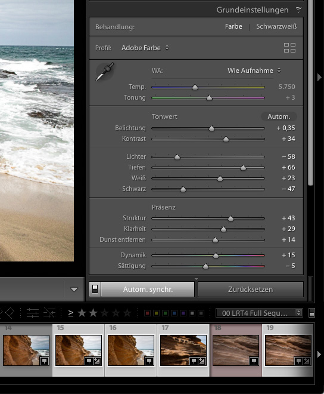The width and height of the screenshot is (324, 394).
Task: Select the white balance eyedropper tool
Action: (x=105, y=72)
